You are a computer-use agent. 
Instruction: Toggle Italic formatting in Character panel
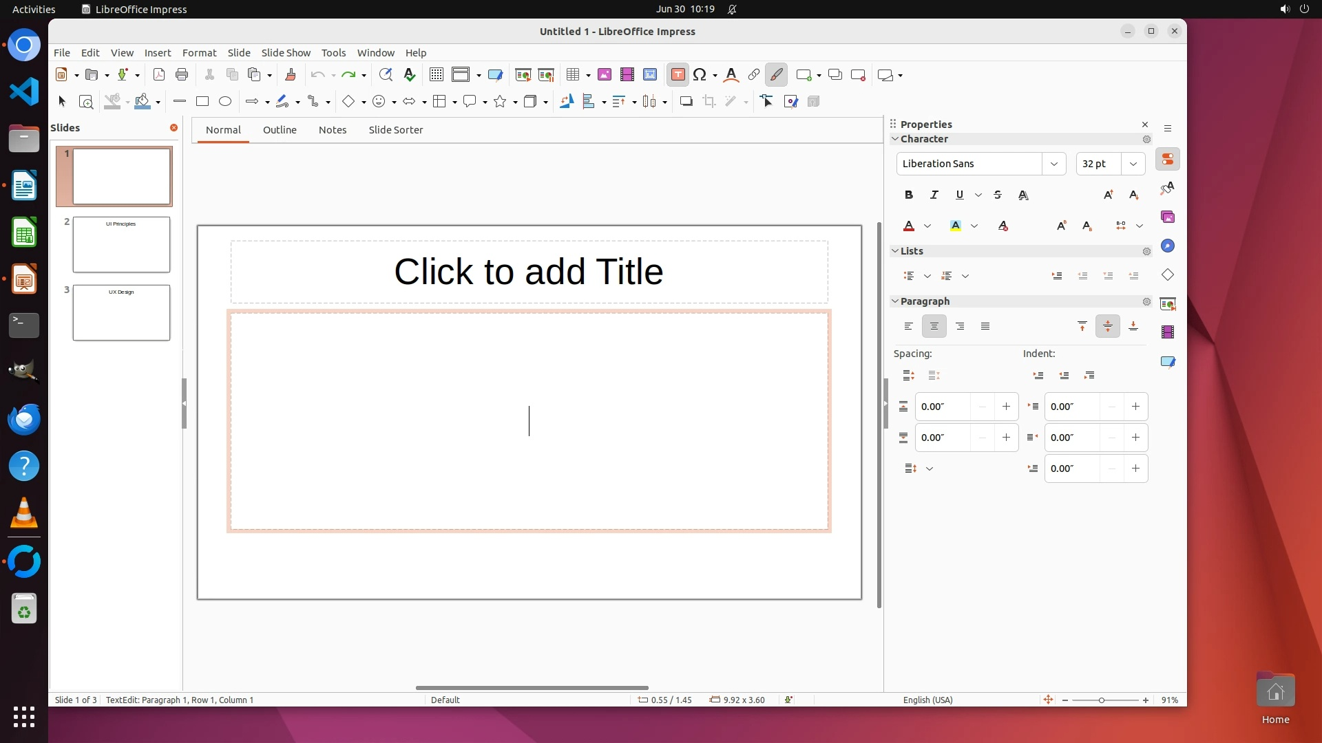[934, 195]
